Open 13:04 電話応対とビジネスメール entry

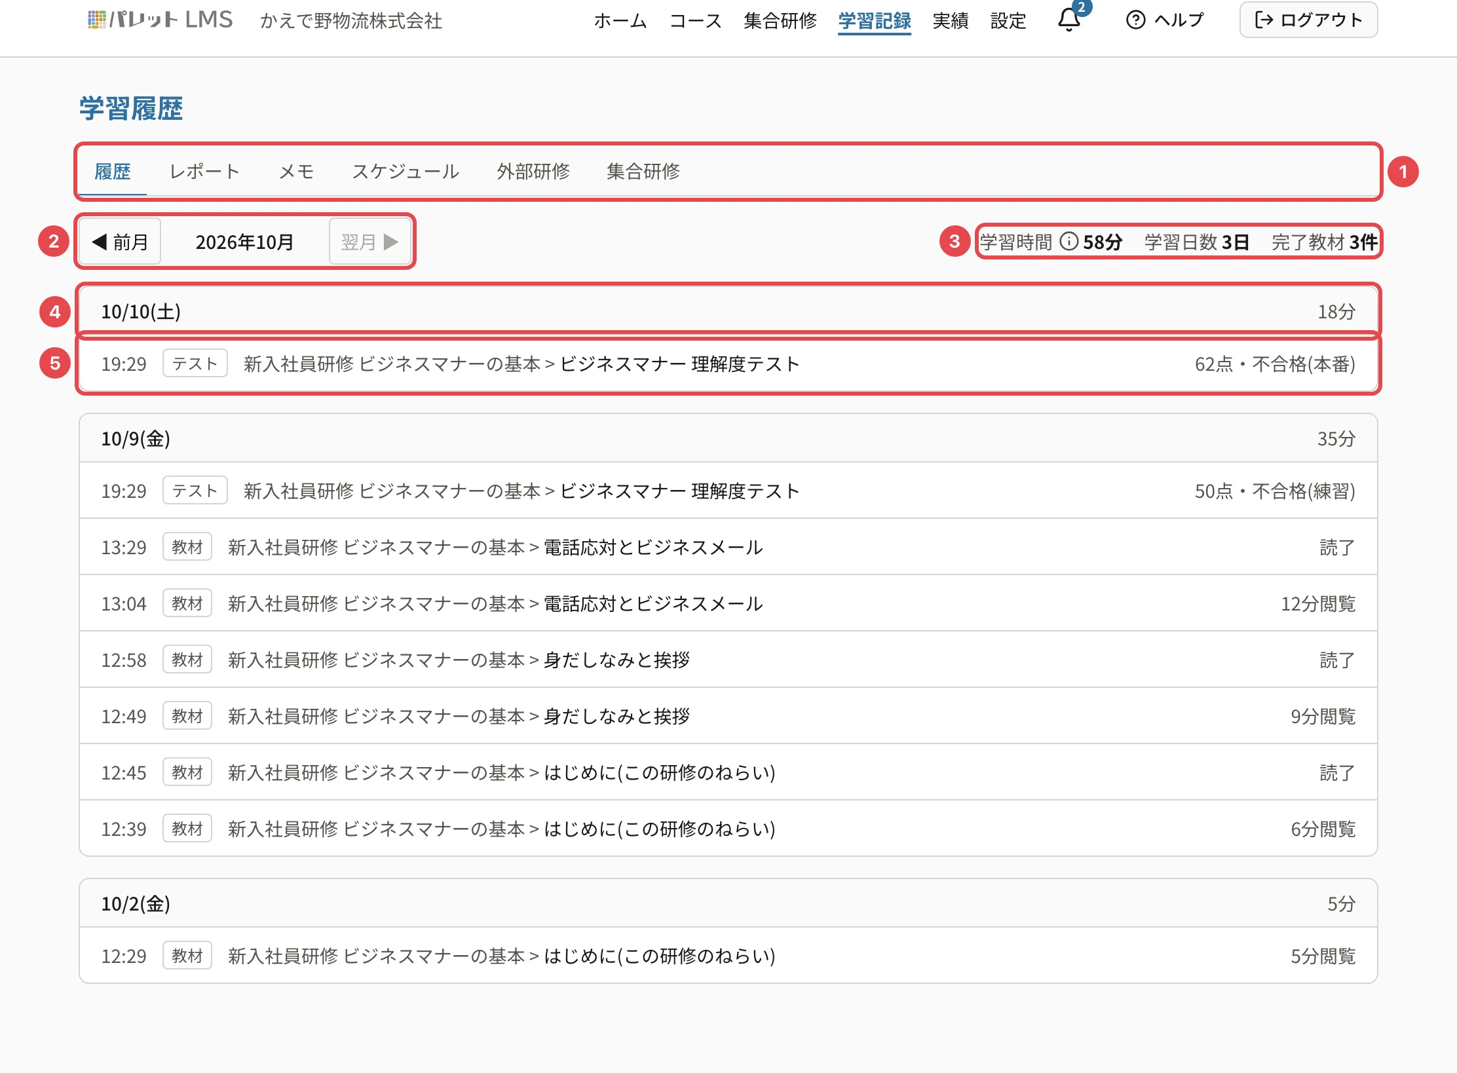[x=728, y=603]
